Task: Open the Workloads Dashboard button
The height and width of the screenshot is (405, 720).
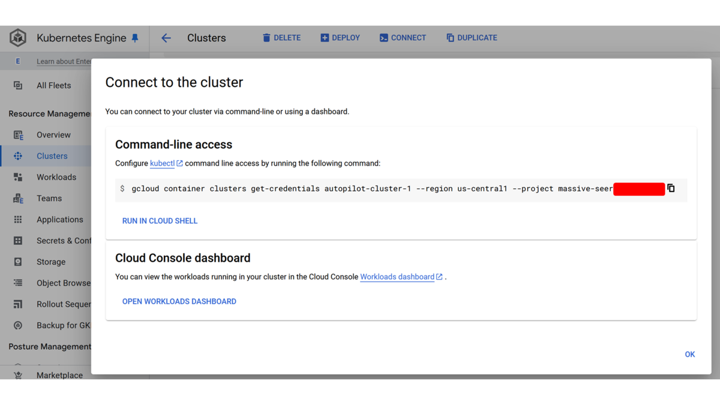Action: 179,301
